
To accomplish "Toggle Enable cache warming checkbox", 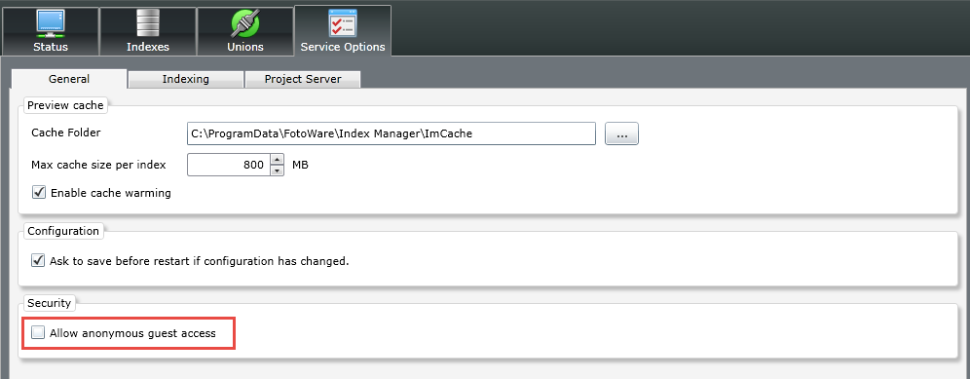I will (x=39, y=193).
